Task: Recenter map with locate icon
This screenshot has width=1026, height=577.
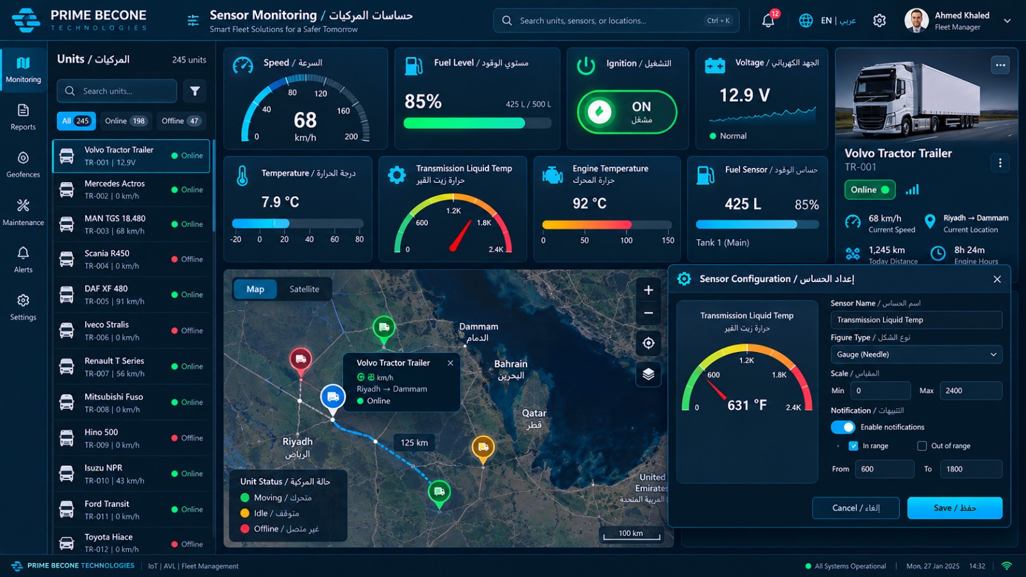Action: click(x=648, y=343)
